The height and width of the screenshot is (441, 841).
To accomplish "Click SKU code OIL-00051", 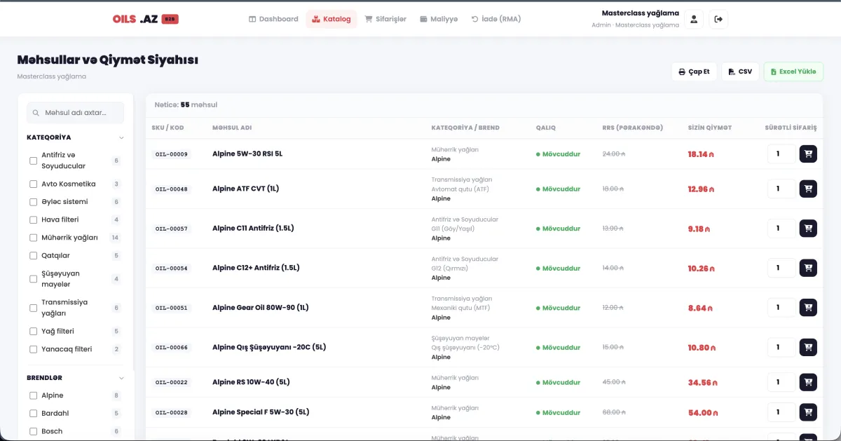I will [x=172, y=308].
